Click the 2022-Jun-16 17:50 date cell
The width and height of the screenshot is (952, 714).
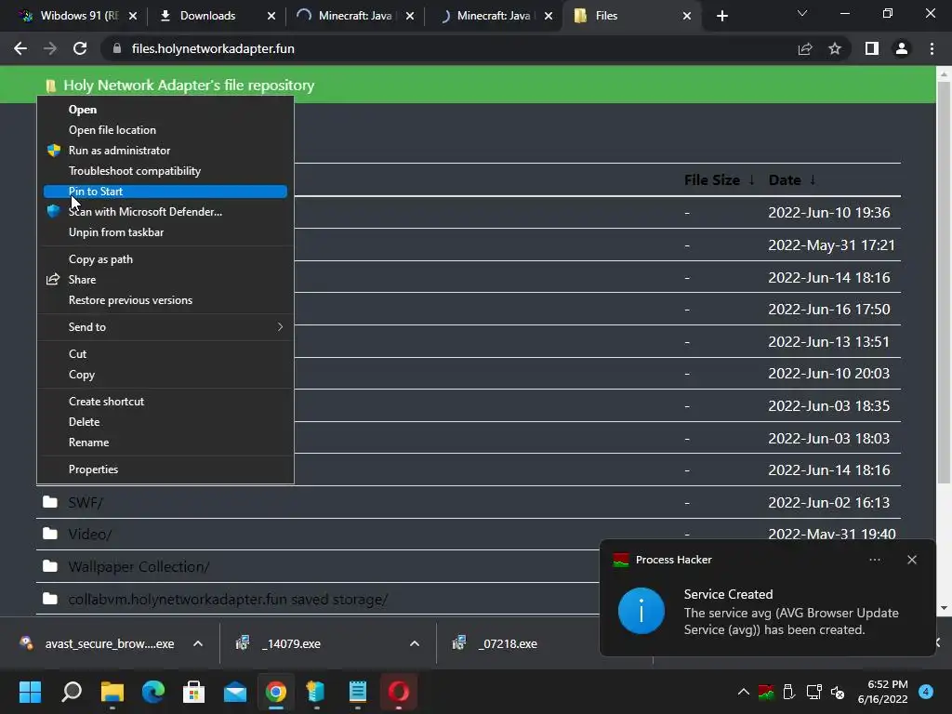(x=828, y=310)
